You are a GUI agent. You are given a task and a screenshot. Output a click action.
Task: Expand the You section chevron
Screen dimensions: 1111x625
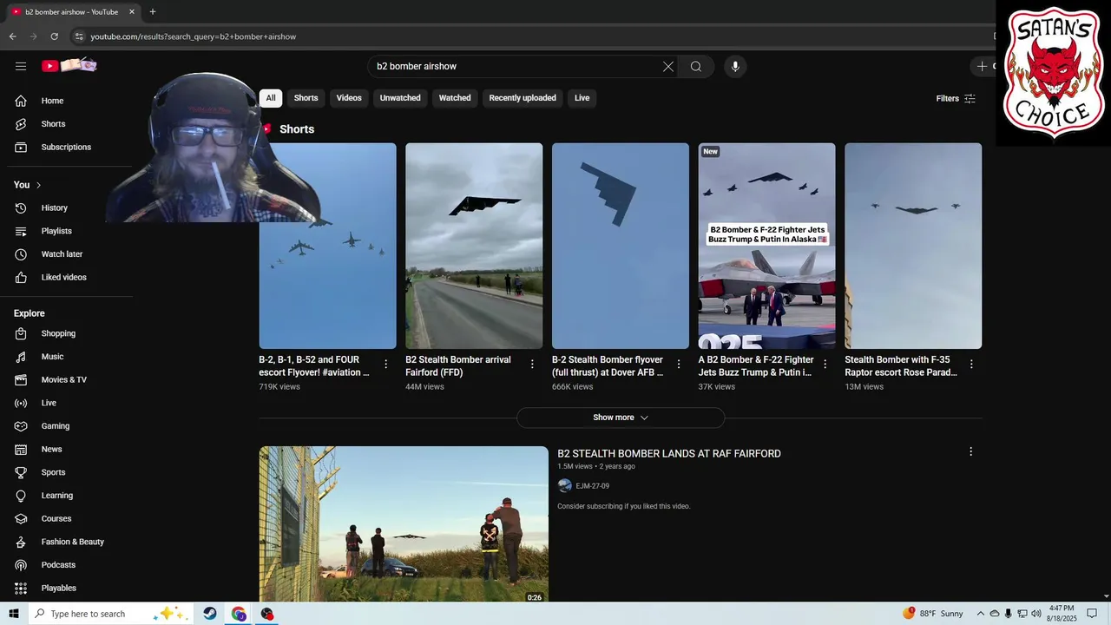coord(38,185)
